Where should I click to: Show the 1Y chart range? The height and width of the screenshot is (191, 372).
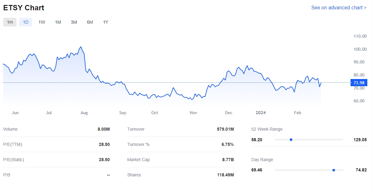pos(106,22)
